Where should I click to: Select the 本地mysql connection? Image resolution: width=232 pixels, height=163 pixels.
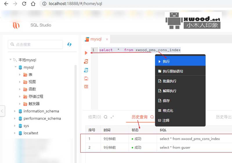tap(27, 60)
